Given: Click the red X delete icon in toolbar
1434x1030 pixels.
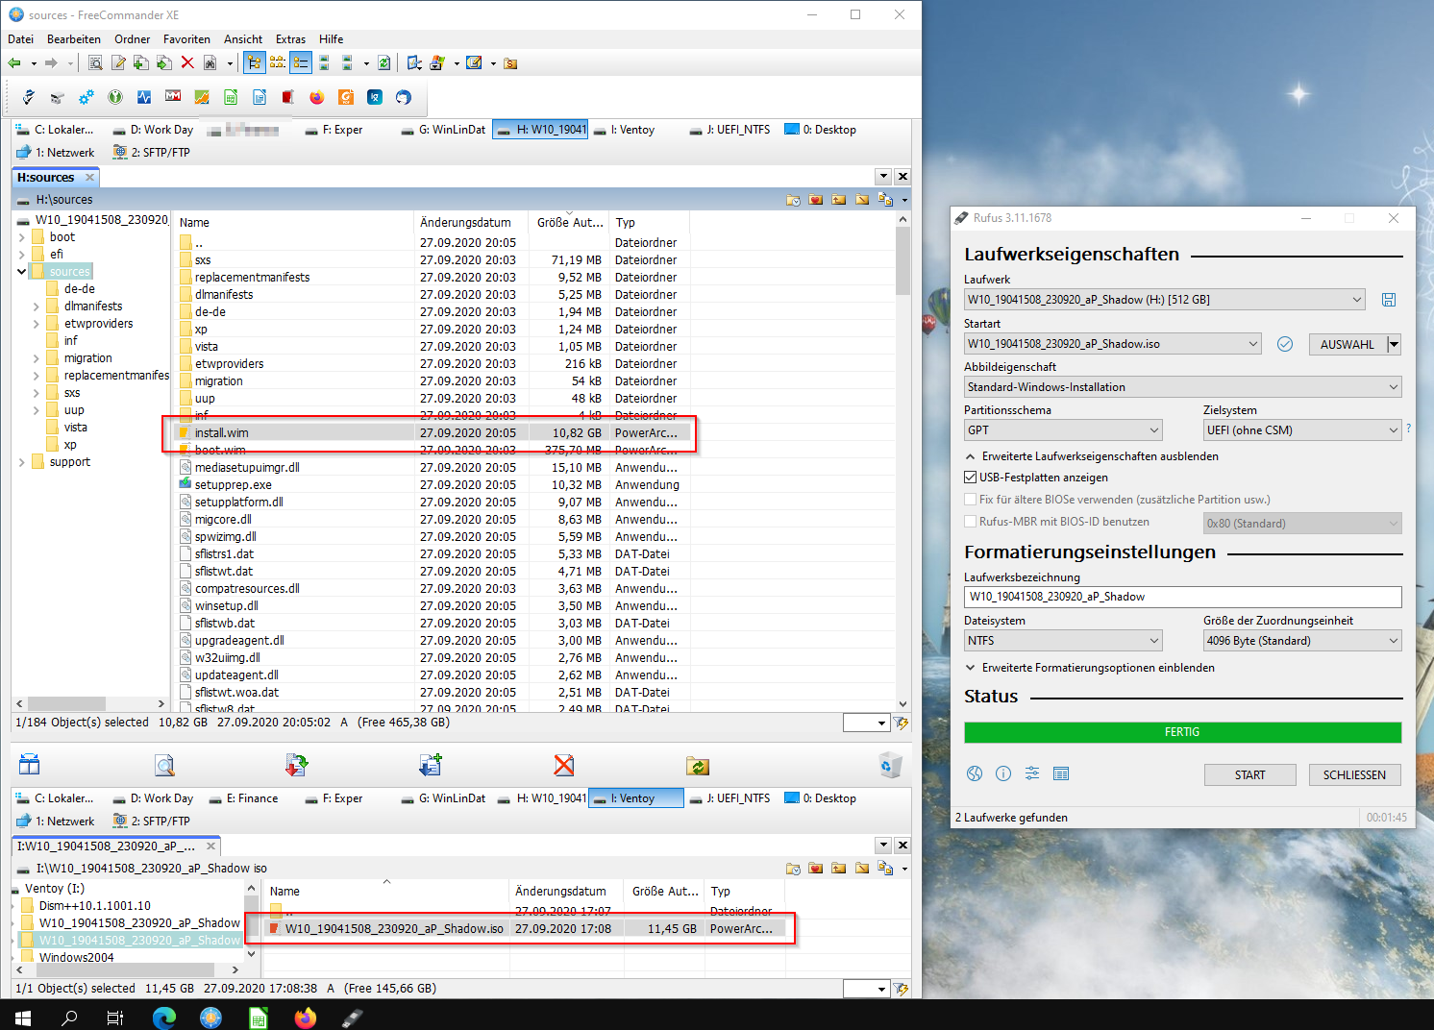Looking at the screenshot, I should click(x=187, y=63).
